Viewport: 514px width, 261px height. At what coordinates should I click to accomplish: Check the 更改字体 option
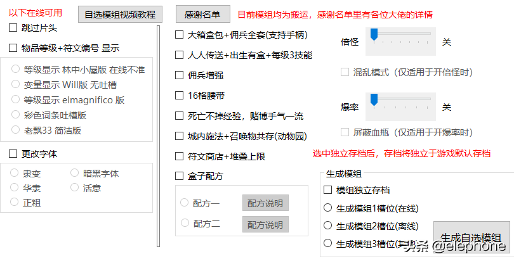coord(13,153)
